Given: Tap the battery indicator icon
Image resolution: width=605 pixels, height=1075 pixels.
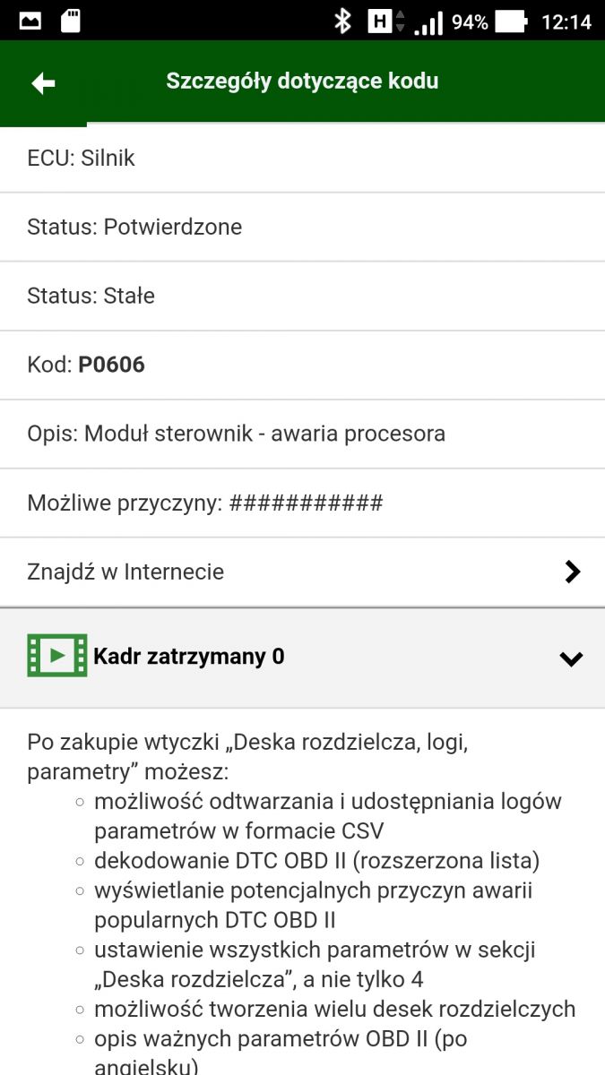Looking at the screenshot, I should point(511,21).
